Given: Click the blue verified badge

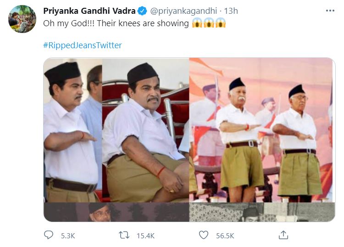Looking at the screenshot, I should point(143,11).
